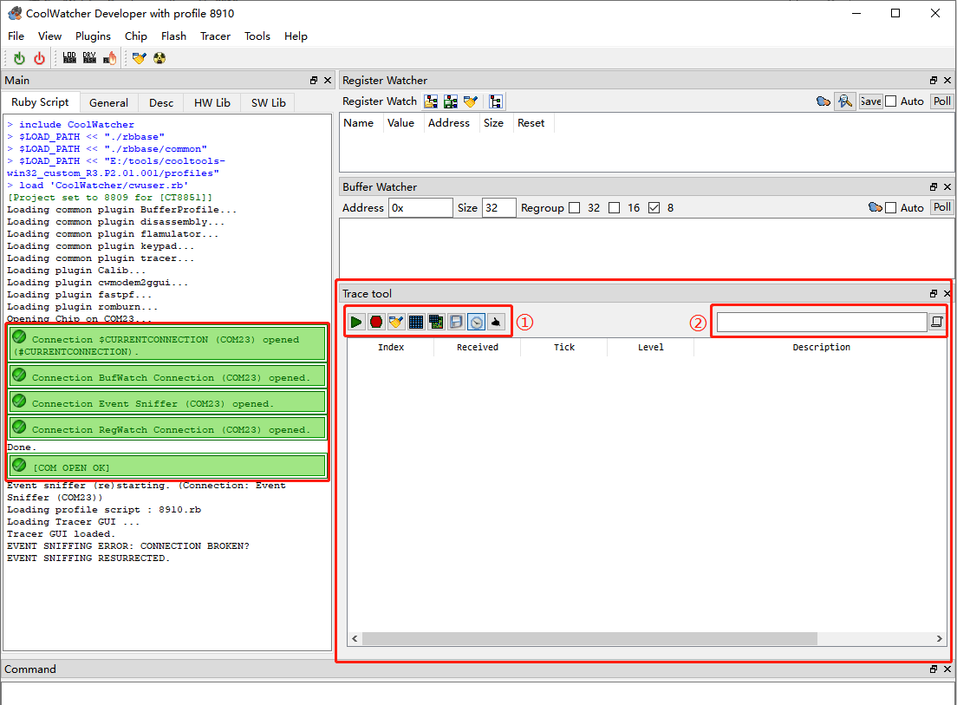Float the Main panel with the undock icon
Viewport: 957px width, 705px height.
(314, 80)
